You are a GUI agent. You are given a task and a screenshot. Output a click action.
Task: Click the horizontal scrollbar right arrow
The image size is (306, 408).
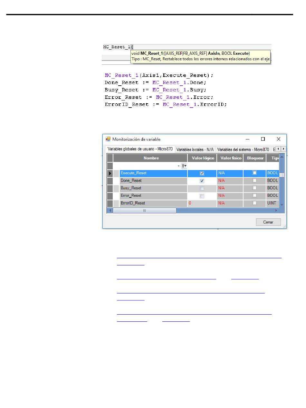pyautogui.click(x=276, y=210)
